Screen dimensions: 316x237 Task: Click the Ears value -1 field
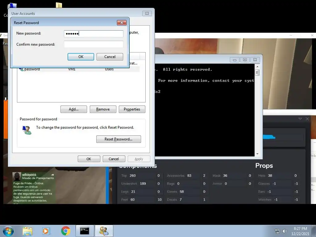[280, 192]
